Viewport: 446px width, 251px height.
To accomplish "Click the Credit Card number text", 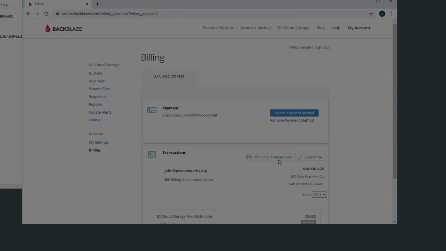I will tap(190, 115).
